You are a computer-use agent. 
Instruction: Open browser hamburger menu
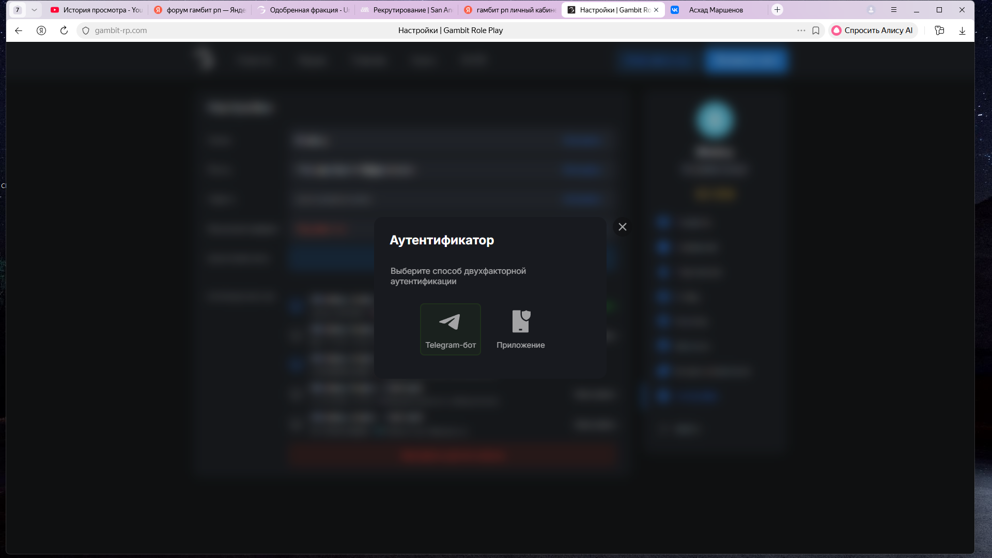tap(894, 10)
